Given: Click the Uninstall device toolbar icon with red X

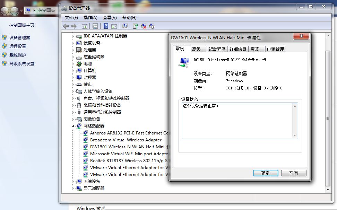Looking at the screenshot, I should coord(143,26).
